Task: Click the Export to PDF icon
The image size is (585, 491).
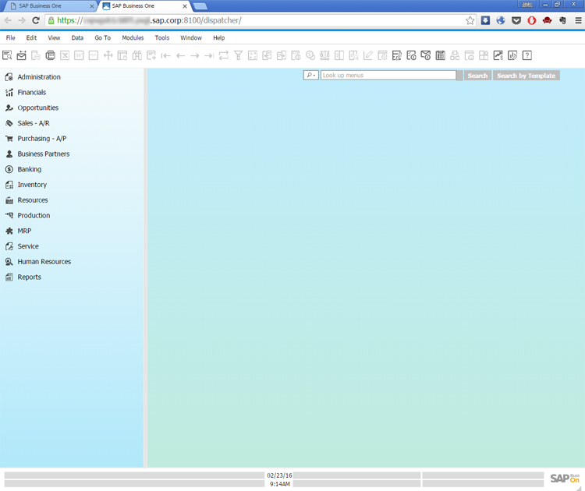Action: (94, 55)
